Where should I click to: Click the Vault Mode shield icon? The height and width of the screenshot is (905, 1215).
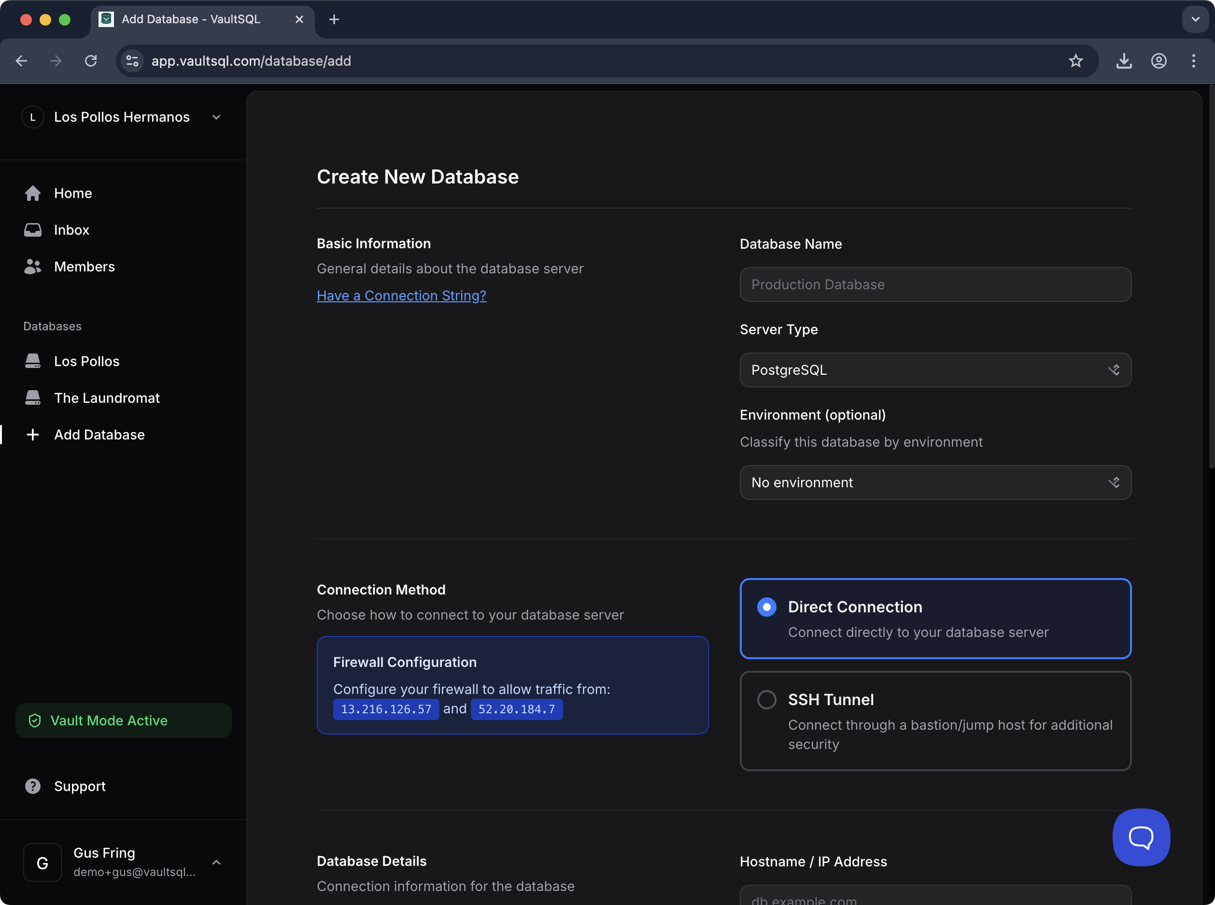(x=34, y=721)
